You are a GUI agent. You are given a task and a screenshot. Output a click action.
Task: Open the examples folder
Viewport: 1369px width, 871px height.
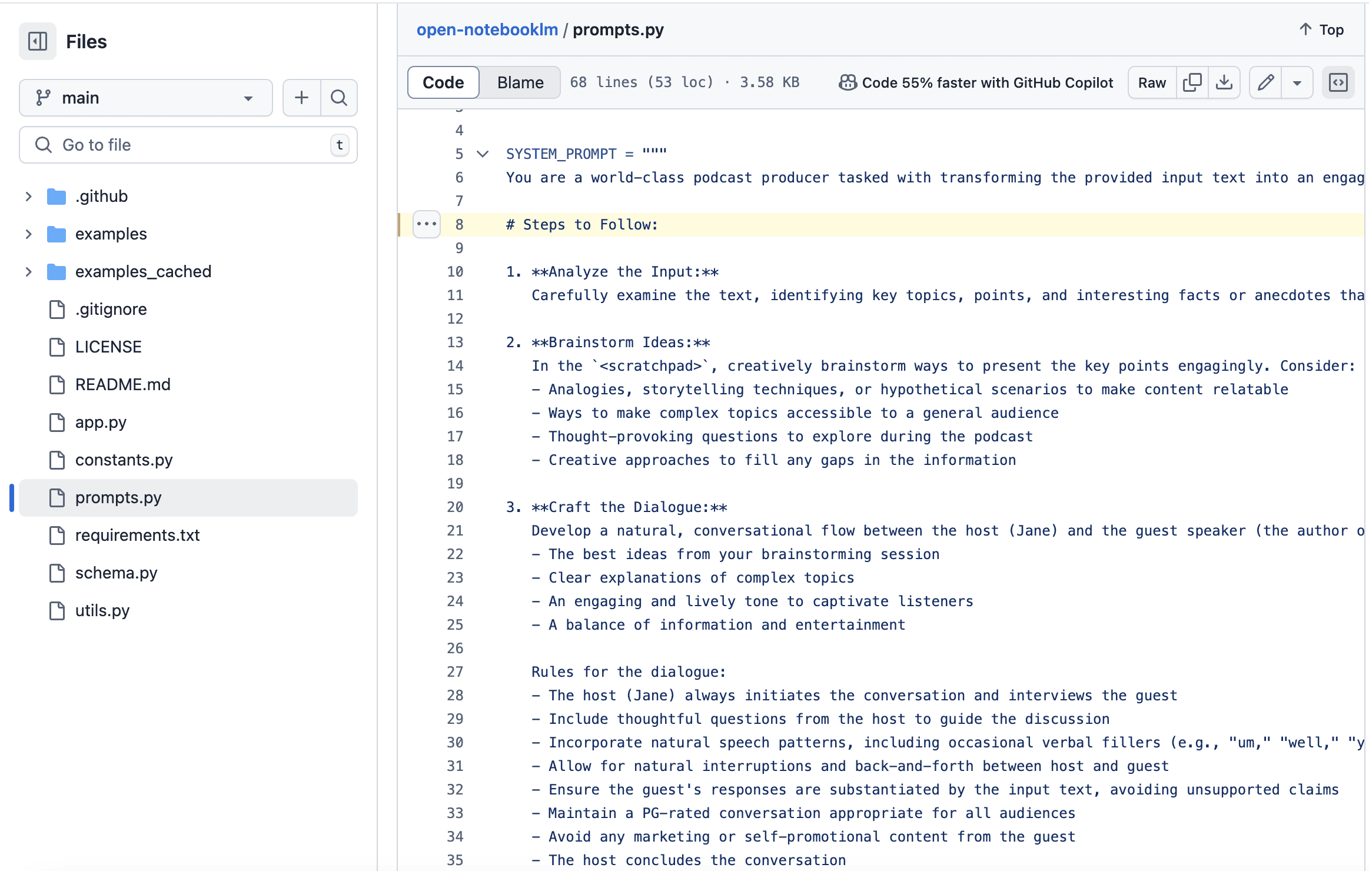coord(111,234)
